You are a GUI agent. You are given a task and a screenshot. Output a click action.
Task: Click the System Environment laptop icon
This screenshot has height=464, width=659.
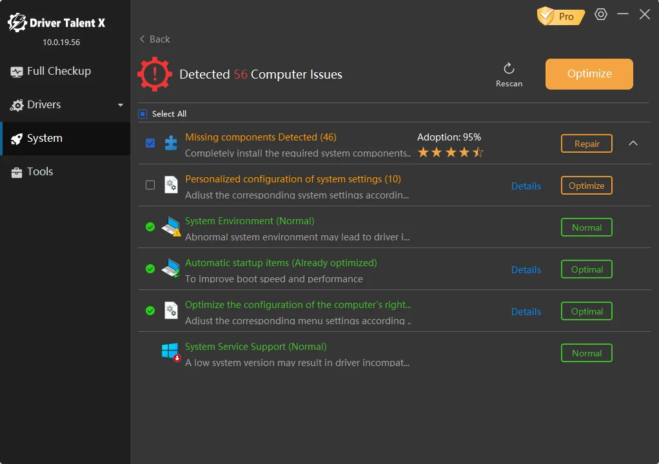point(171,227)
